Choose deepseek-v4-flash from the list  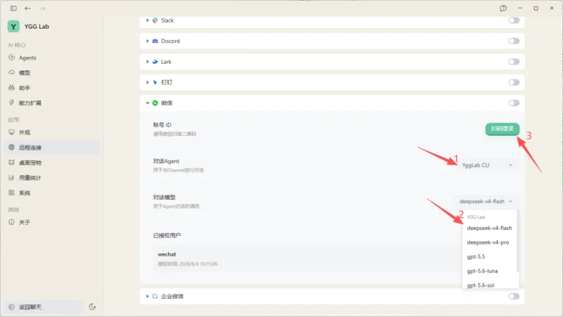[489, 228]
